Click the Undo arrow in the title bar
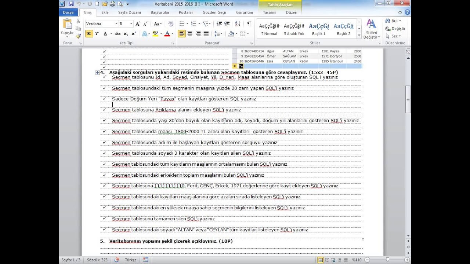The image size is (470, 264). tap(78, 4)
